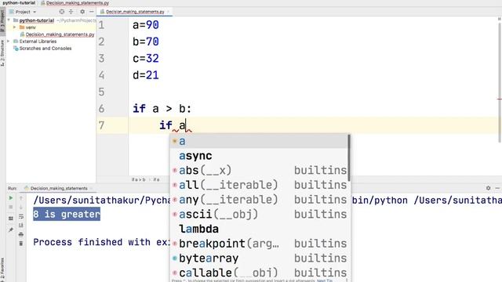Click python-tutorial breadcrumb in navigation bar
The height and width of the screenshot is (282, 502).
pyautogui.click(x=19, y=3)
